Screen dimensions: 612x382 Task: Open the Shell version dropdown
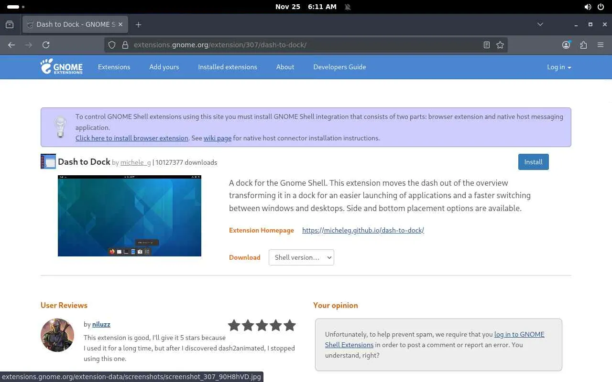(301, 257)
